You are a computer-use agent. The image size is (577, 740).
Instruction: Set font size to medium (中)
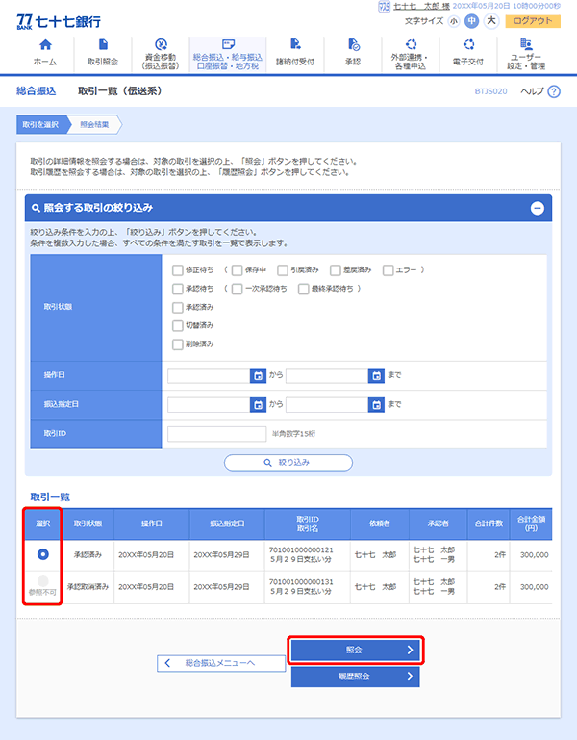[471, 21]
